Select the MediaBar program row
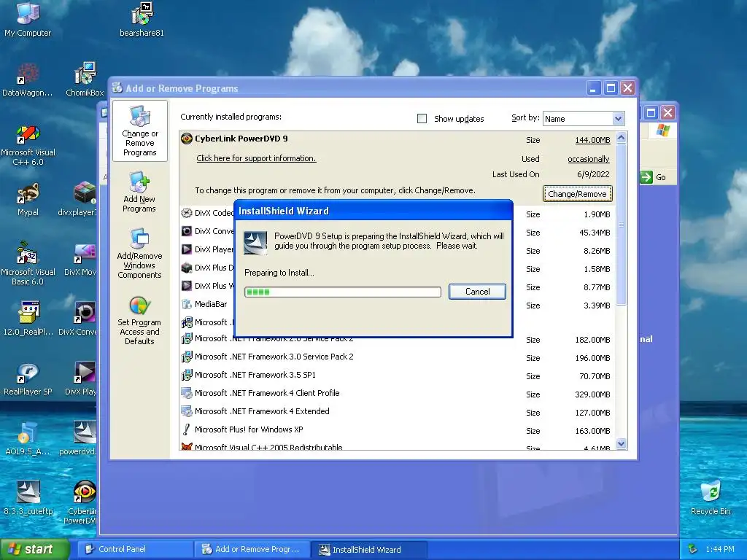 398,305
